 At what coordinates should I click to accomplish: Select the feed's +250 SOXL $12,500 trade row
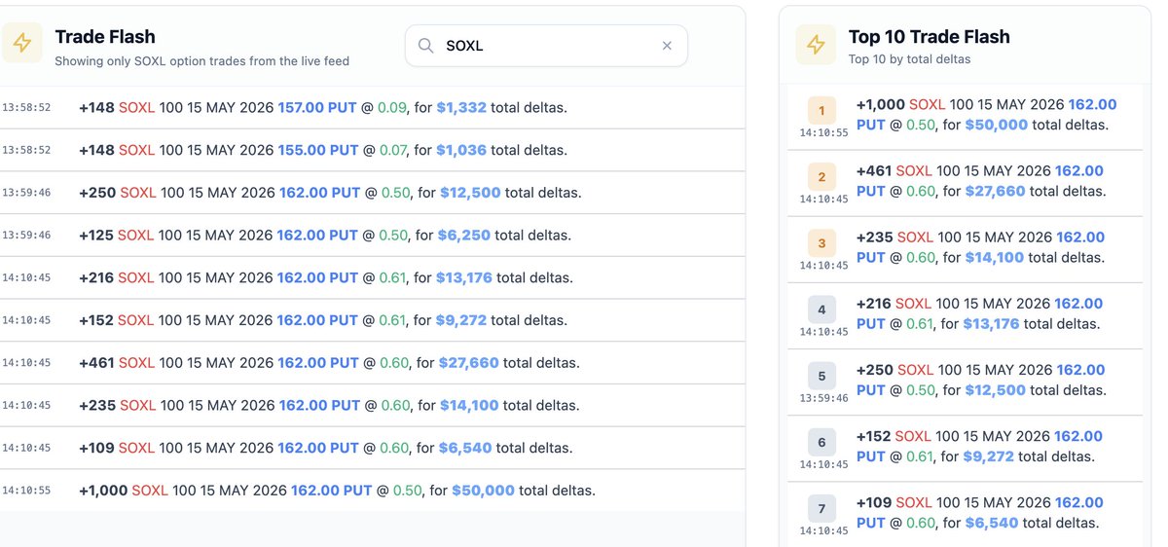373,193
